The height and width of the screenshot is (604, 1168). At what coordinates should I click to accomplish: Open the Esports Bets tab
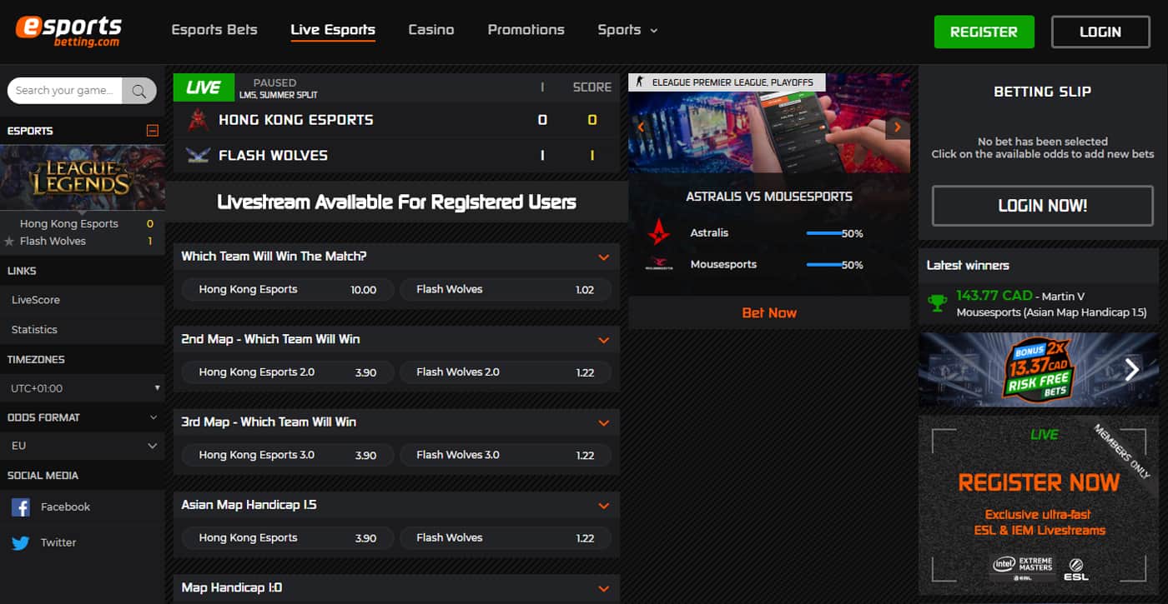coord(214,30)
